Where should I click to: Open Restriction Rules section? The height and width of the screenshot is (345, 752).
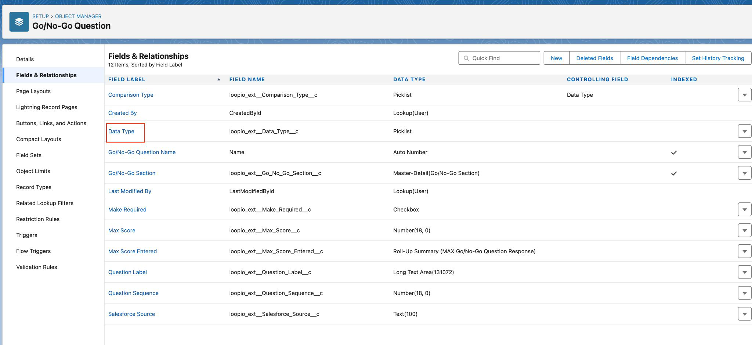click(38, 219)
